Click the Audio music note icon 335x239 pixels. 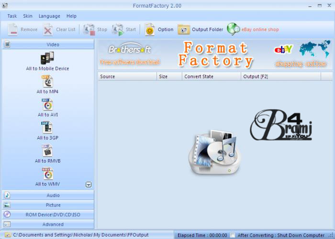pyautogui.click(x=7, y=195)
